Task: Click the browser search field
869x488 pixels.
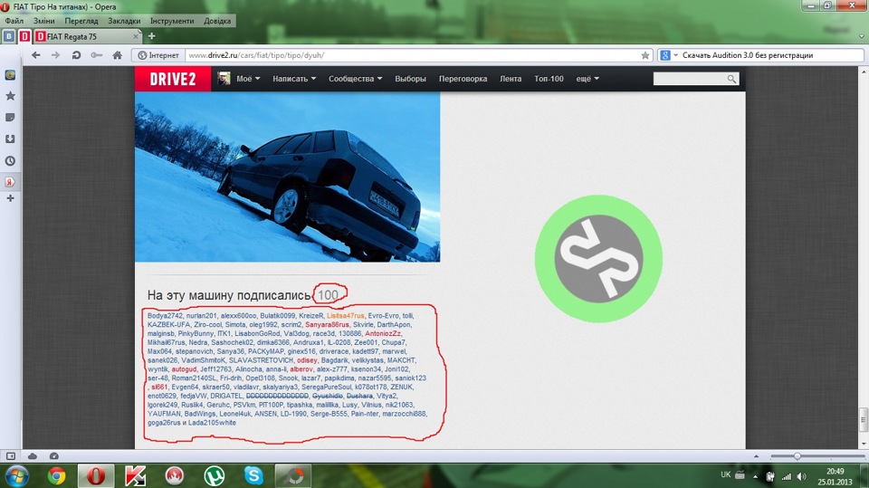Action: coord(771,55)
